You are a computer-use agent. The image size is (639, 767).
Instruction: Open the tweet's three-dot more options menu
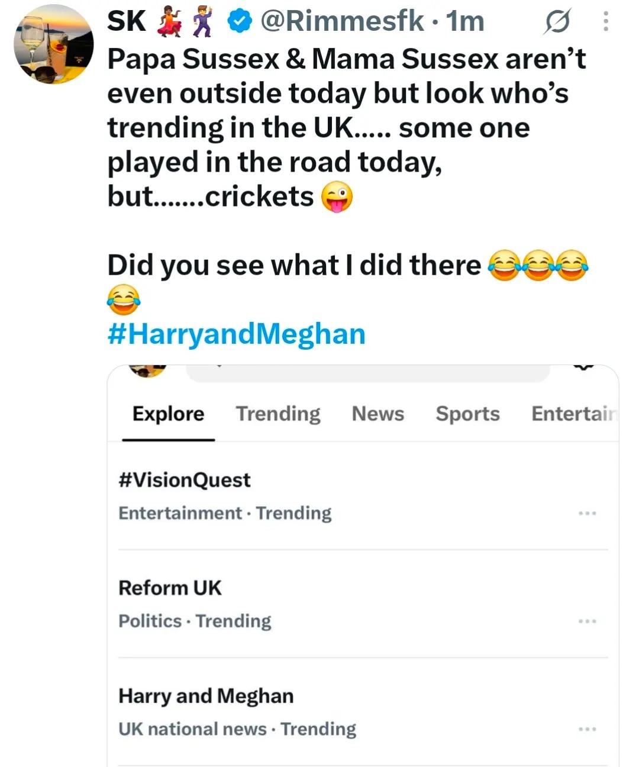click(605, 21)
